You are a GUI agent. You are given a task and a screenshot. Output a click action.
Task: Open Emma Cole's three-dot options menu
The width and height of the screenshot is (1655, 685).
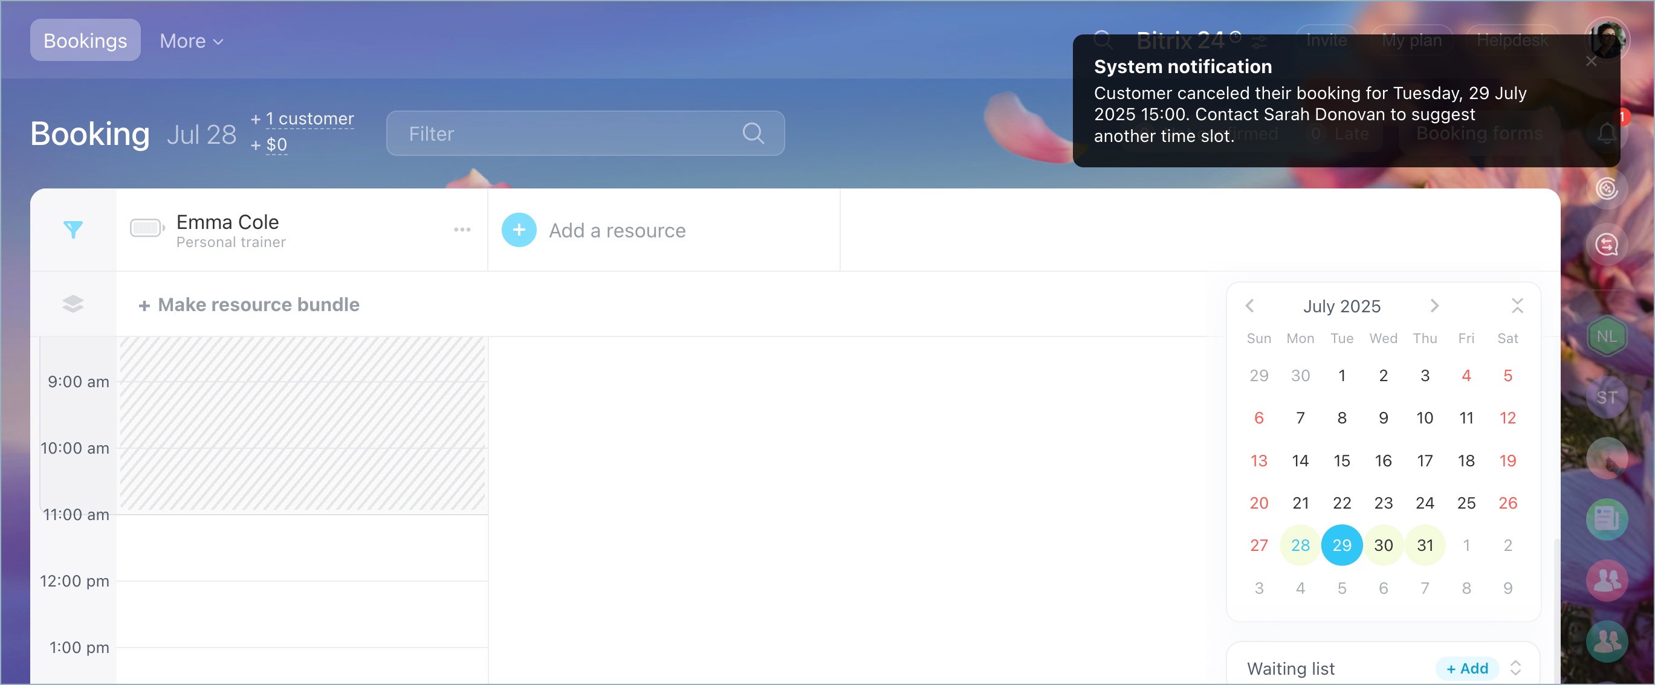pyautogui.click(x=462, y=229)
